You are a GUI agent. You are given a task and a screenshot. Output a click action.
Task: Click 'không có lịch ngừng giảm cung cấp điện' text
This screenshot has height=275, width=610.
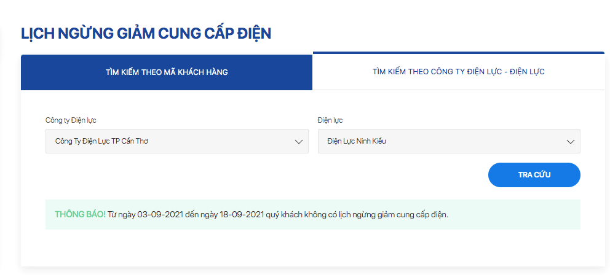coord(384,215)
